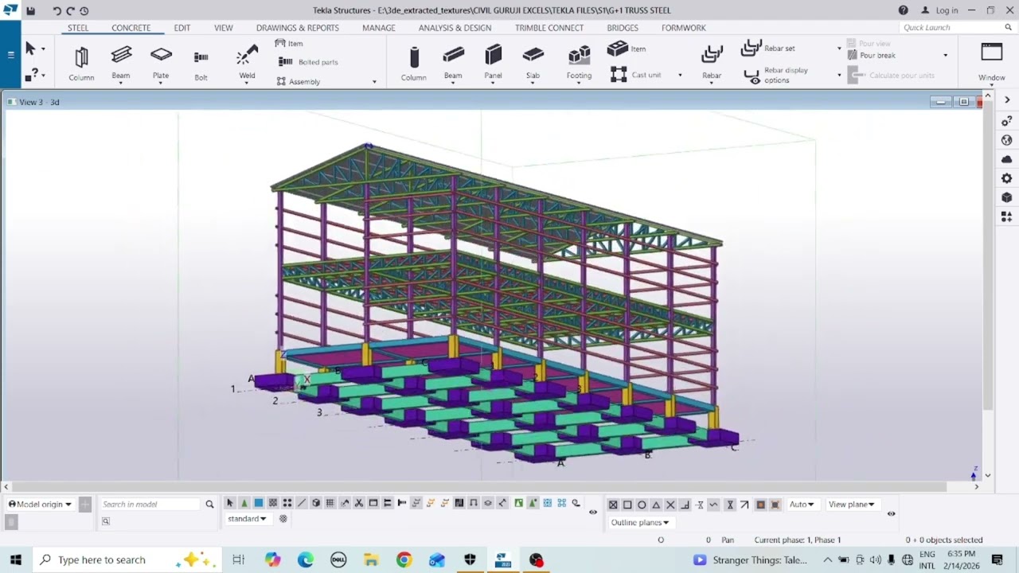
Task: Open the undo history clock icon
Action: point(84,10)
